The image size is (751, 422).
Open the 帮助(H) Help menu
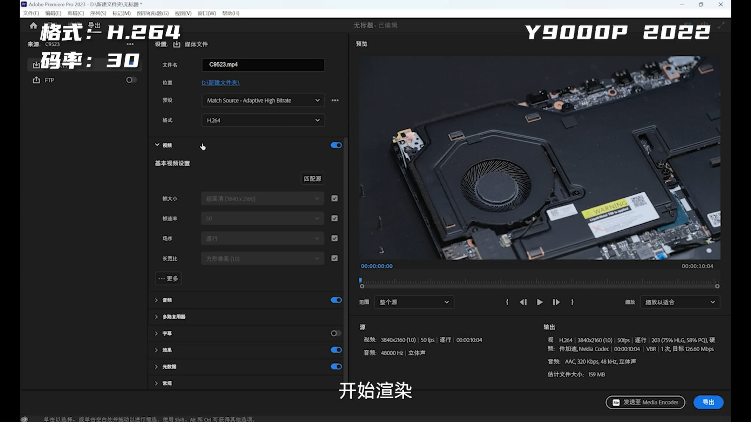coord(230,13)
